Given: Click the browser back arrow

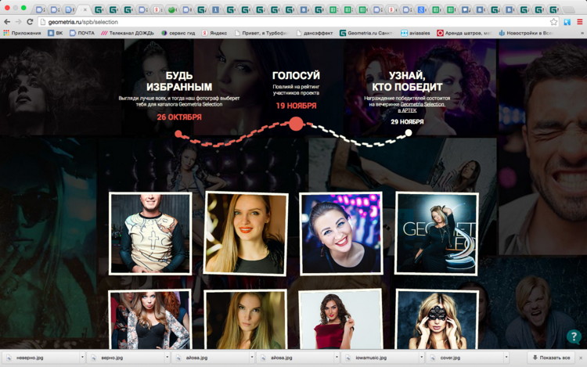Looking at the screenshot, I should pyautogui.click(x=7, y=22).
